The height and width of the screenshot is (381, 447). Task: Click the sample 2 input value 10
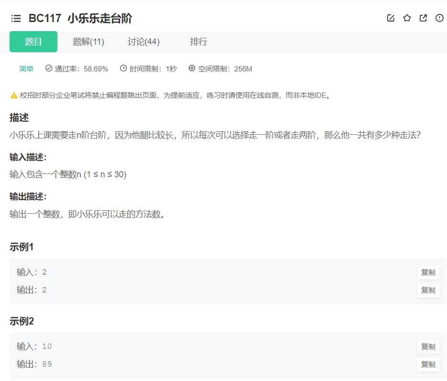46,346
